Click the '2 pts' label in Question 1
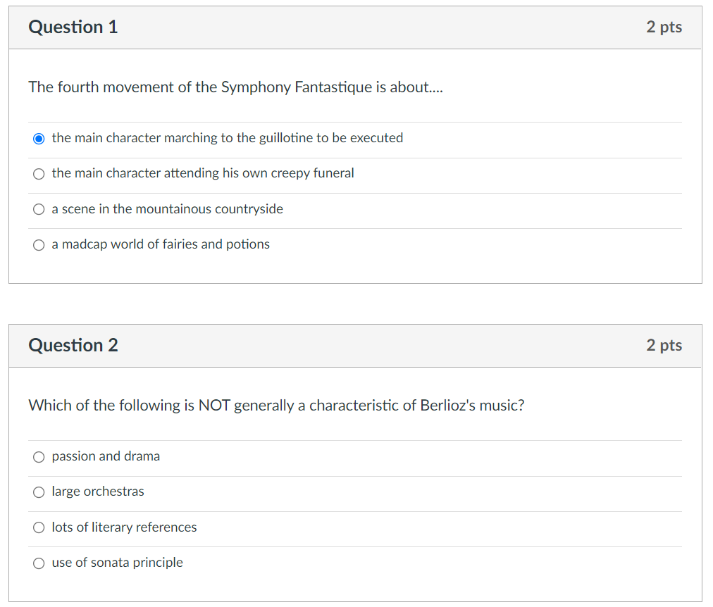This screenshot has width=713, height=607. [664, 27]
